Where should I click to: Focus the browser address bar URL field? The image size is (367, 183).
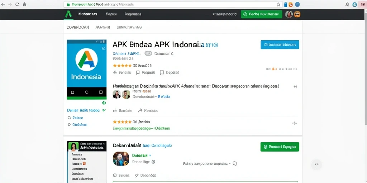click(x=173, y=4)
